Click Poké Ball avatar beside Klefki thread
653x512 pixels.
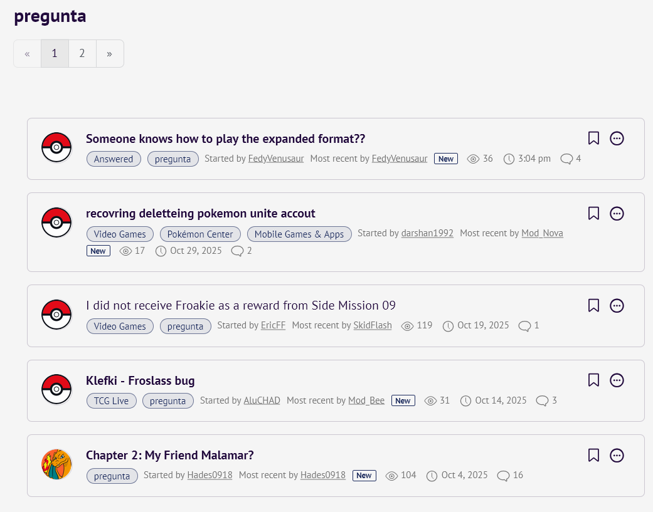click(56, 390)
